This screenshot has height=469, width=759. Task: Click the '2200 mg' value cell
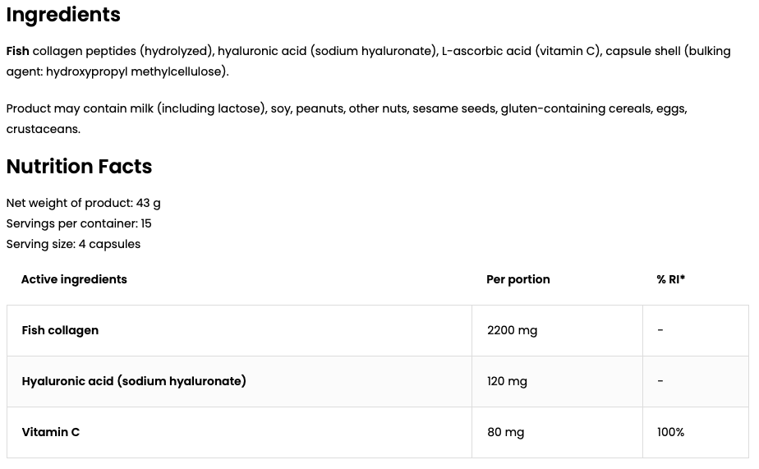[x=512, y=330]
